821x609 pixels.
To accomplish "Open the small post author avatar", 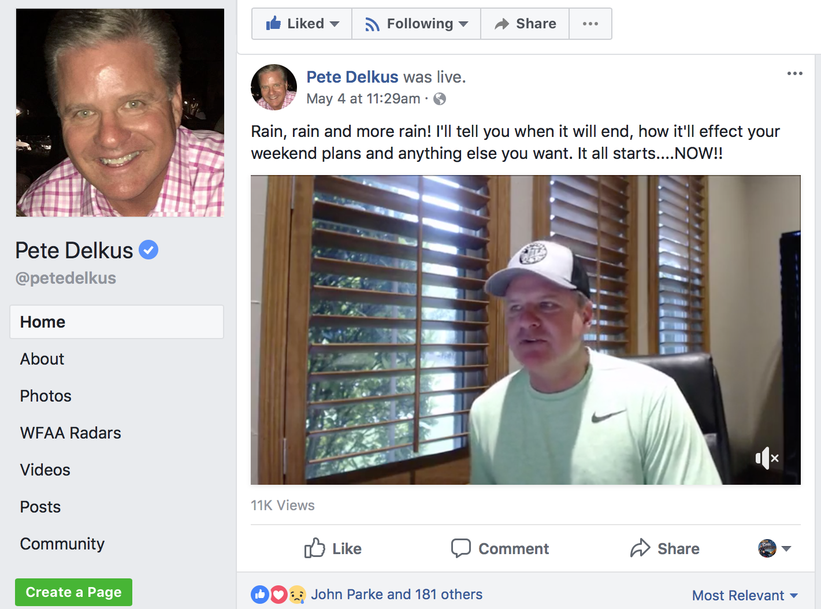I will point(274,87).
